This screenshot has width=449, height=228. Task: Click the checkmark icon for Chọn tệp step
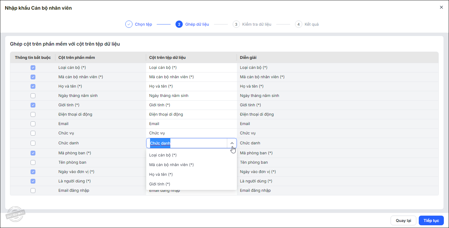129,24
